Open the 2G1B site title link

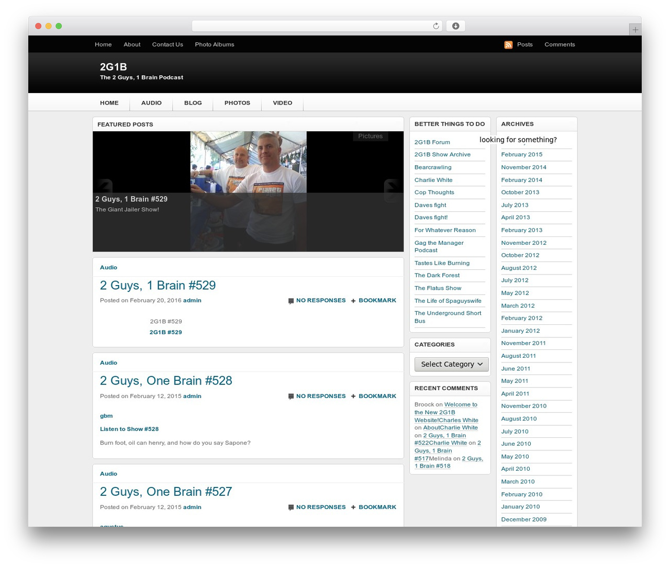(x=114, y=67)
